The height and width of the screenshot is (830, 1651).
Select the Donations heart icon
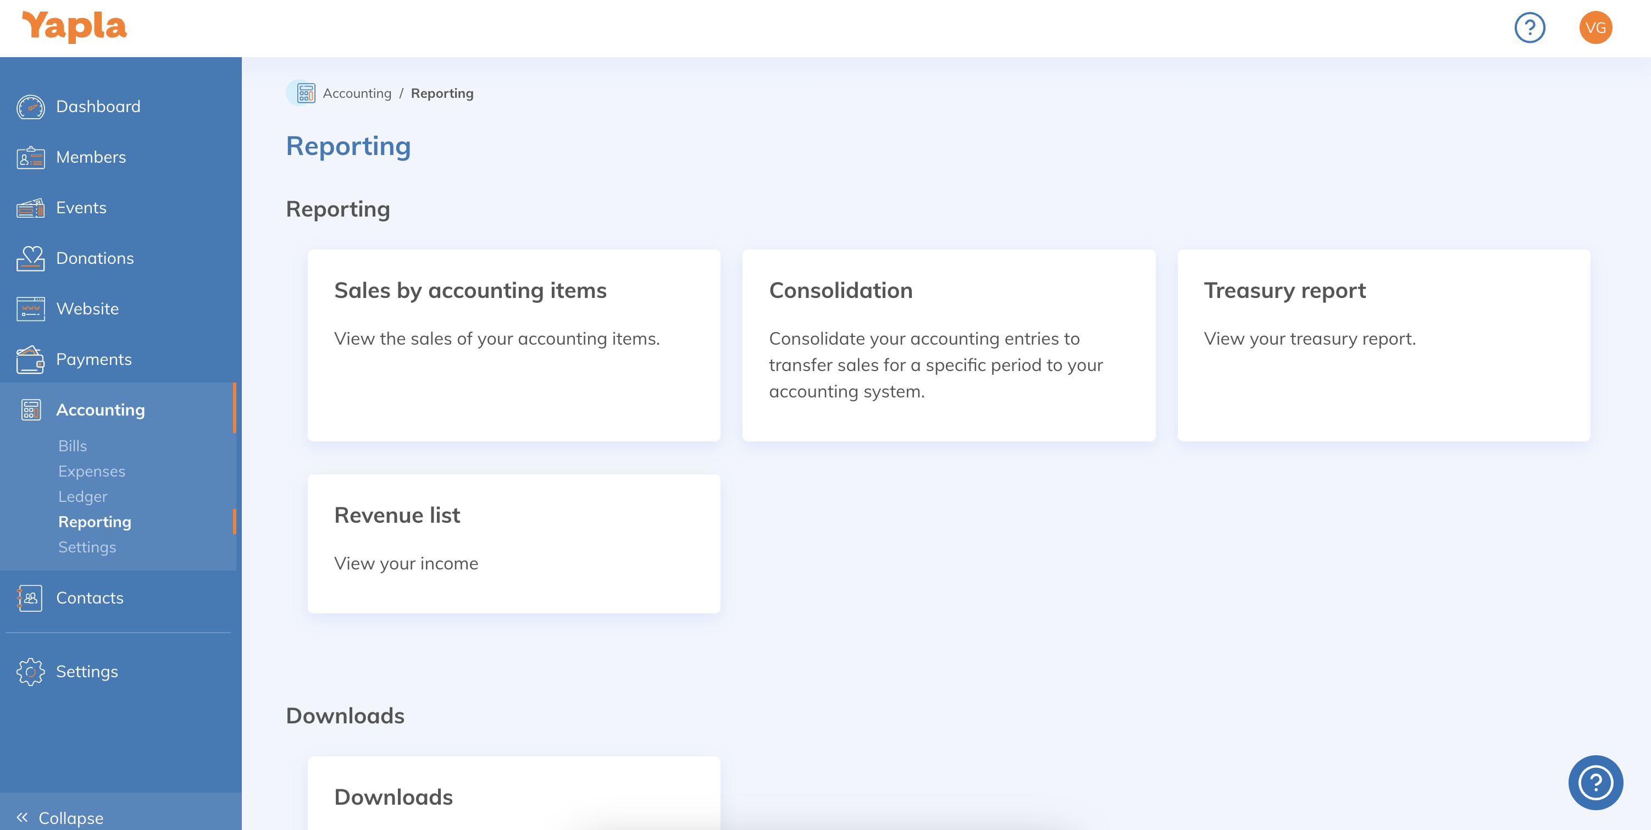[x=30, y=258]
